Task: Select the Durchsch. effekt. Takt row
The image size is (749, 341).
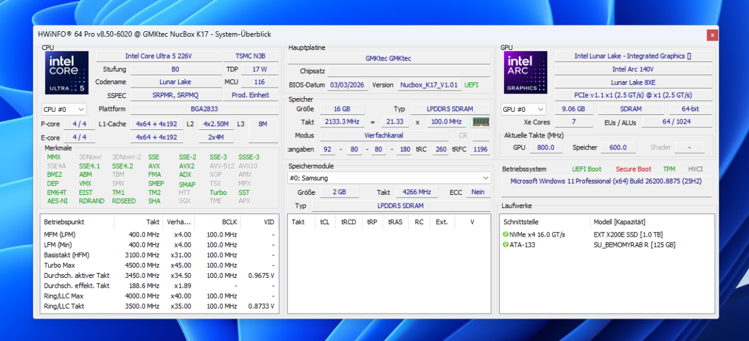Action: (160, 285)
